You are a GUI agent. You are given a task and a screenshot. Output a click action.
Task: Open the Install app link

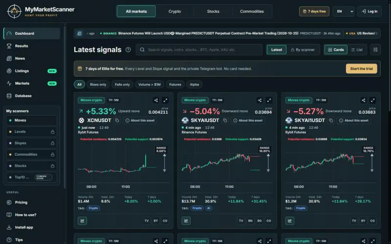tap(32, 227)
